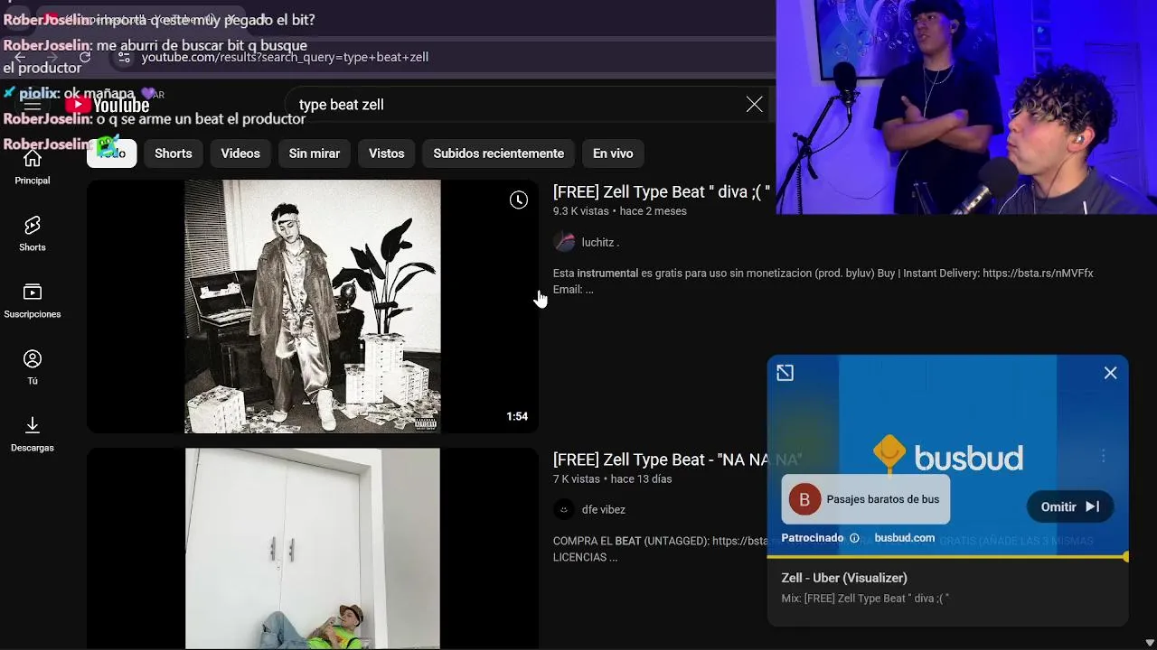Select the Videos filter chip
The height and width of the screenshot is (650, 1157).
click(x=240, y=153)
